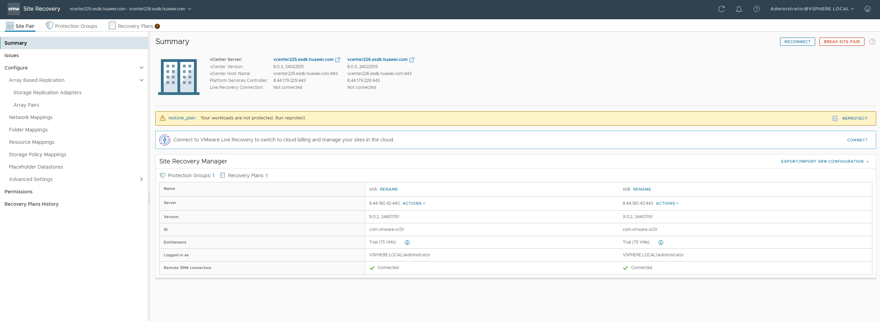880x321 pixels.
Task: Open Network Mappings
Action: click(x=31, y=117)
